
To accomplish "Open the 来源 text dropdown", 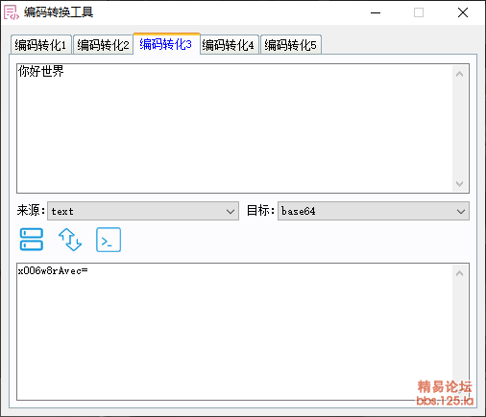I will [143, 211].
